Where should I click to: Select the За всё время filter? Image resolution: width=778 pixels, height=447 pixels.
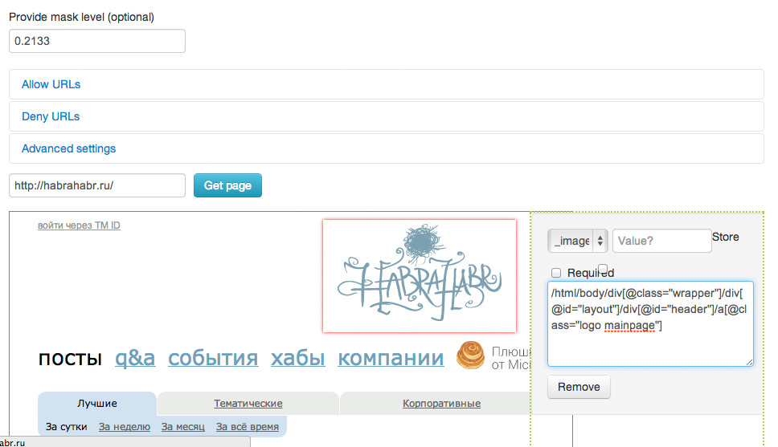tap(247, 427)
